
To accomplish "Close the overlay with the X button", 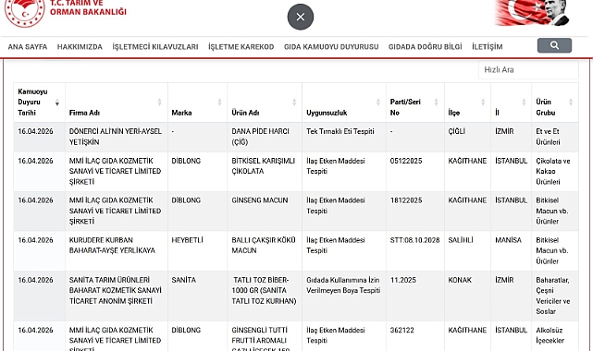I will pyautogui.click(x=301, y=17).
